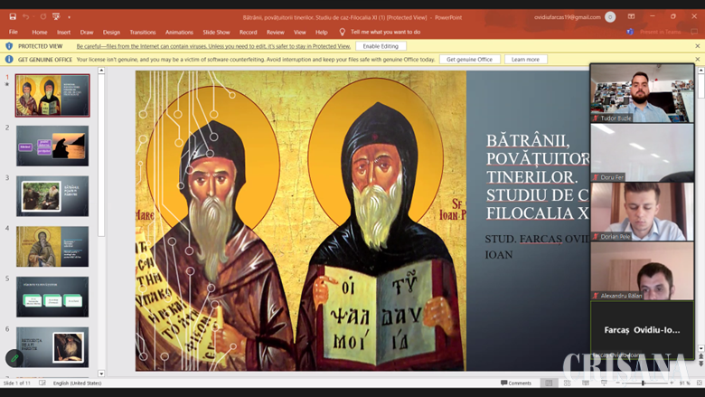Dismiss the Get Genuine Office bar

click(698, 60)
